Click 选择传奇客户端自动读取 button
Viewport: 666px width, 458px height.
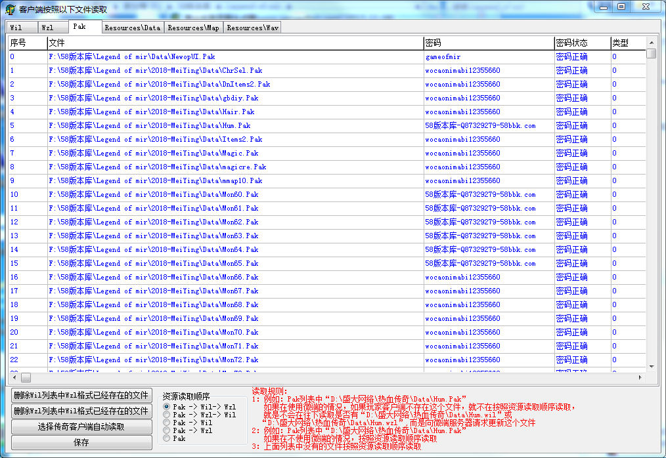tap(81, 427)
